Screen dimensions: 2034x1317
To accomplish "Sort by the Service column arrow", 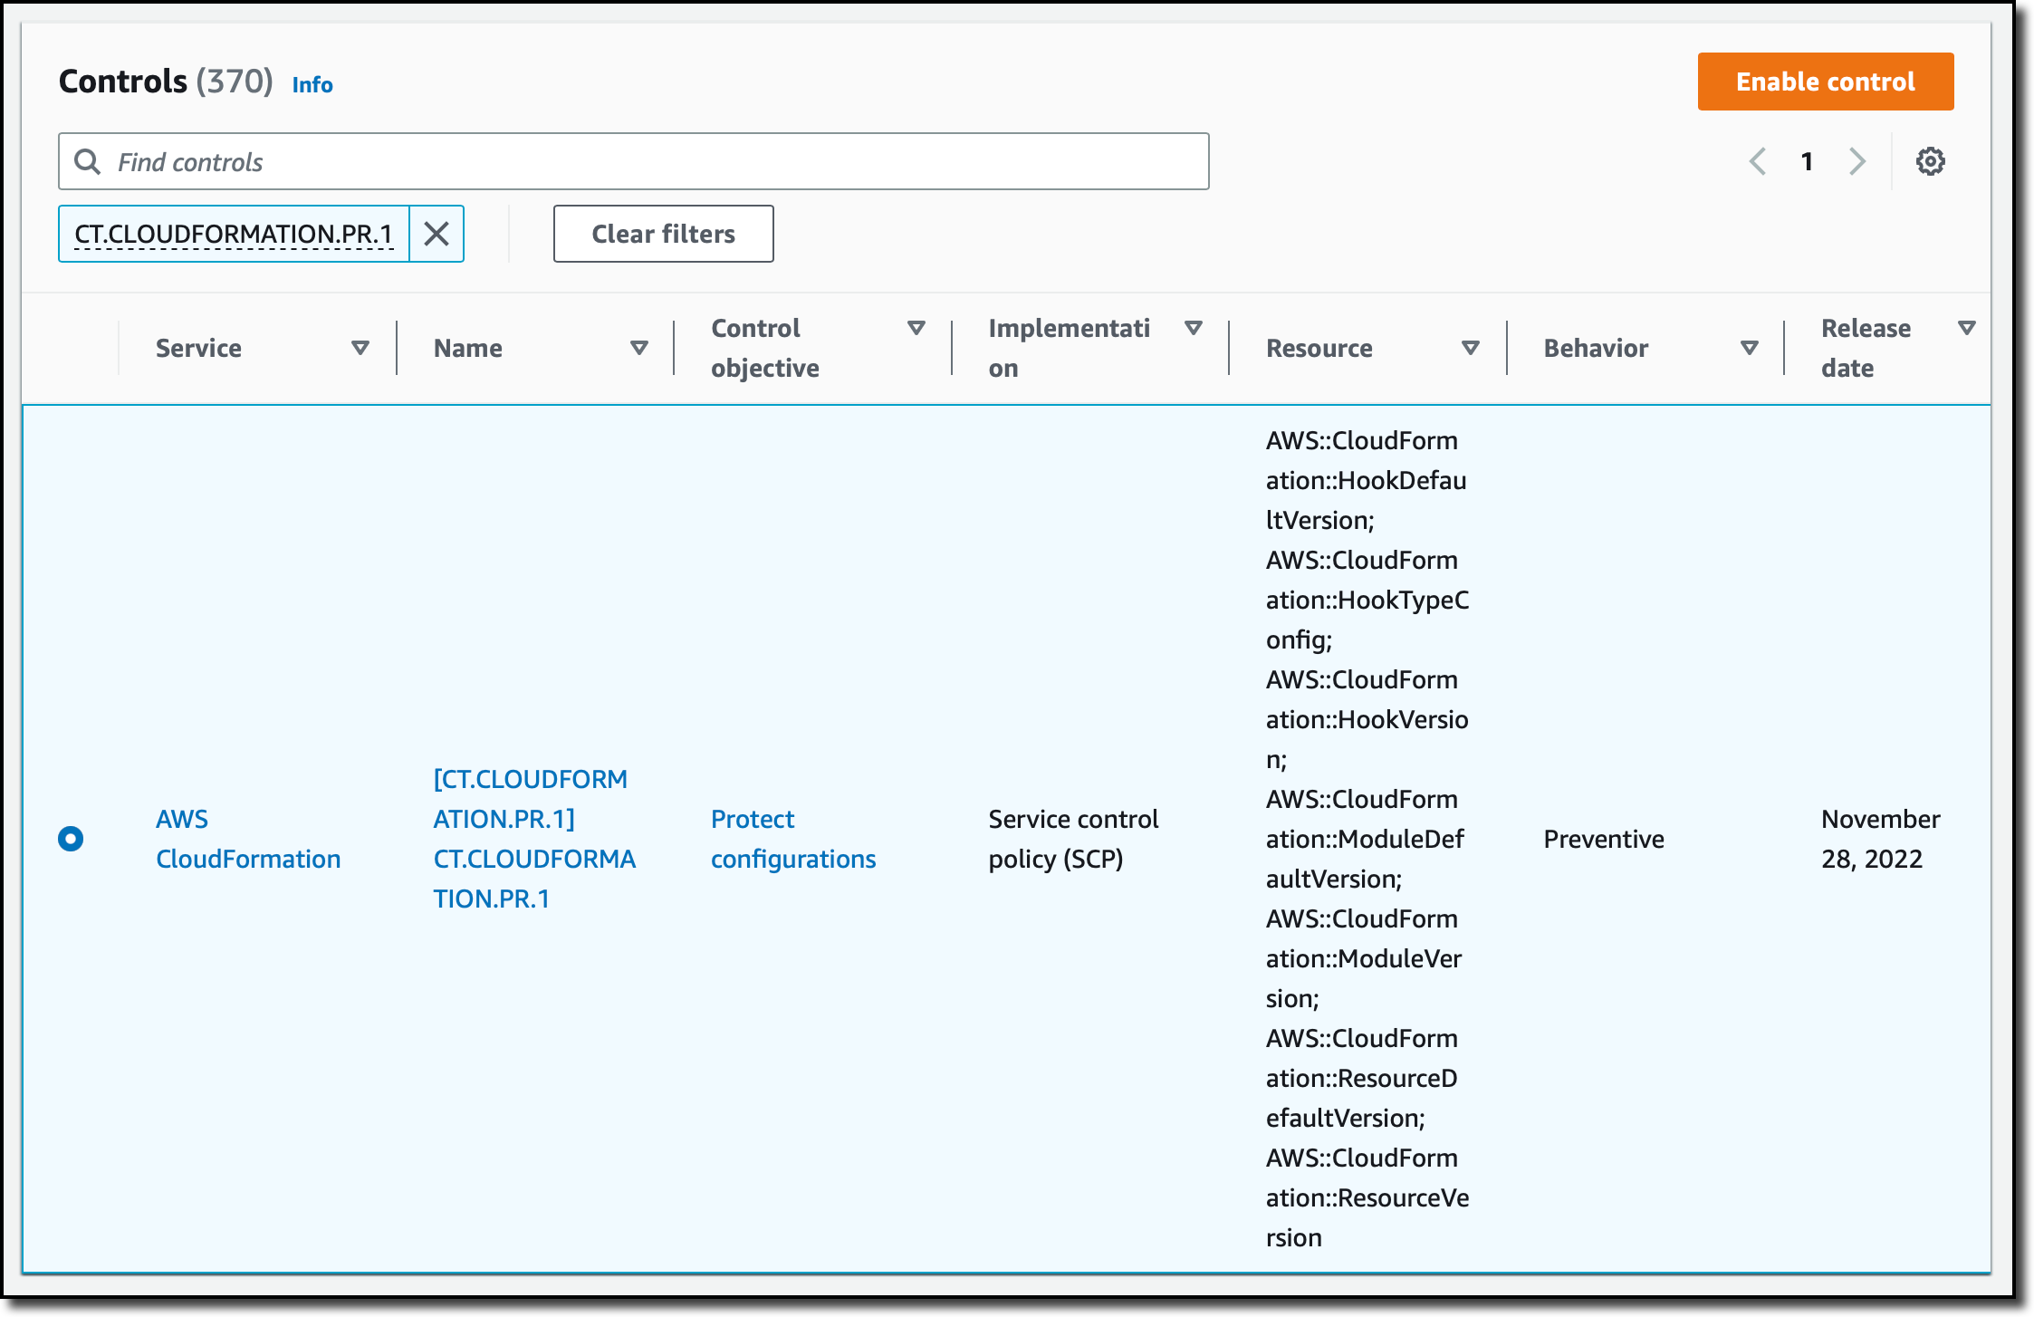I will click(x=360, y=348).
